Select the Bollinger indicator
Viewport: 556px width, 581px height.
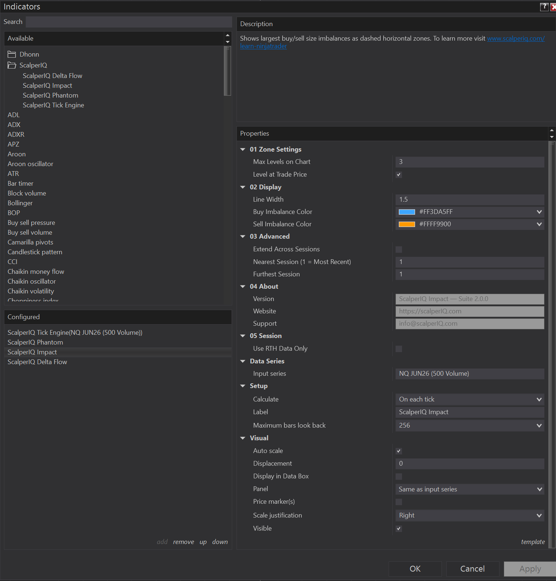[x=20, y=203]
